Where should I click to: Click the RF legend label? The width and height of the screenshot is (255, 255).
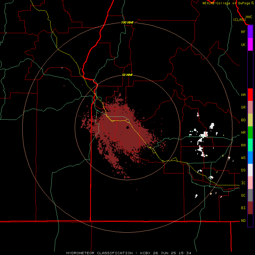[243, 32]
